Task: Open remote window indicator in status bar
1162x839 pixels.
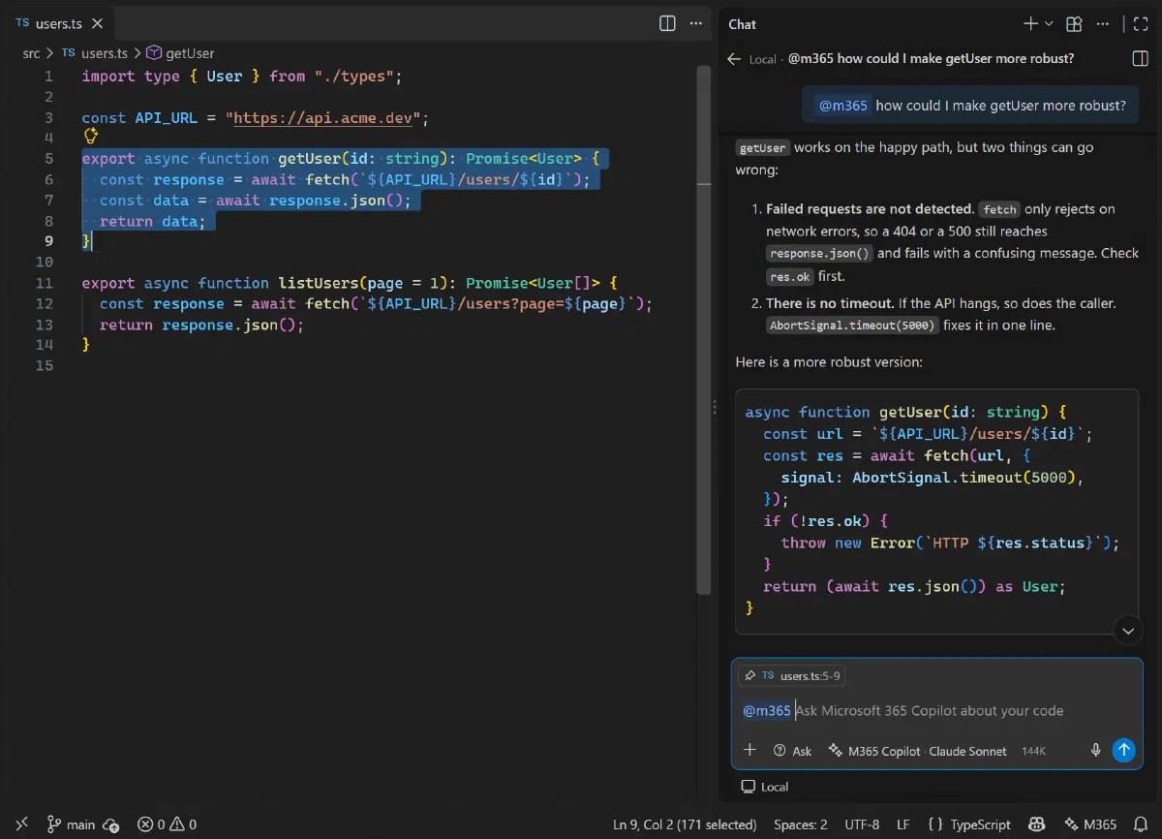Action: point(22,824)
